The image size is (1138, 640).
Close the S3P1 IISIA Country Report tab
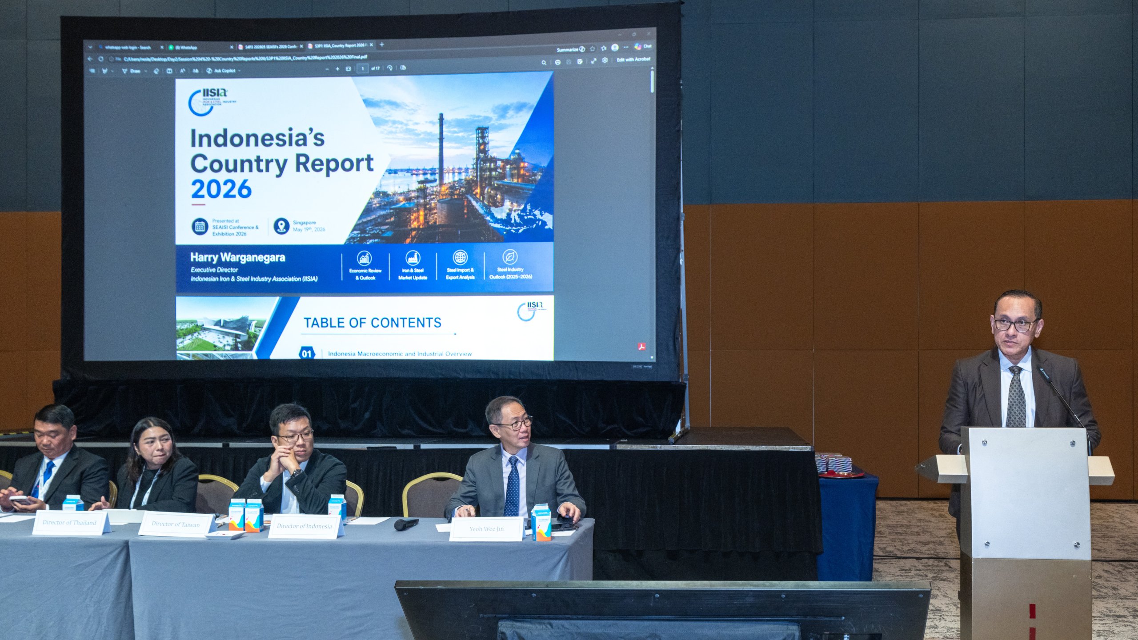click(x=371, y=45)
